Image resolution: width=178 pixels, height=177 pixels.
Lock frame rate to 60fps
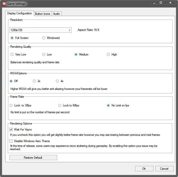click(60, 105)
